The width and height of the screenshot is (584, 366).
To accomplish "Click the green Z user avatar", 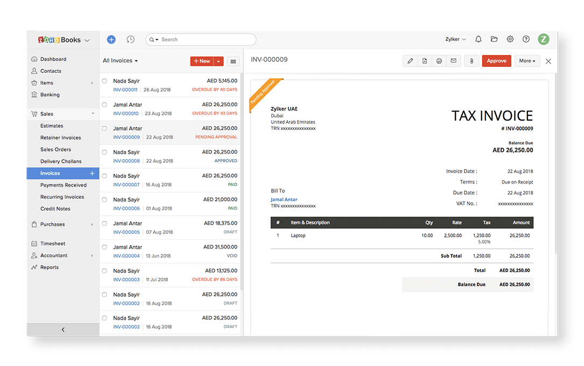I will click(544, 39).
